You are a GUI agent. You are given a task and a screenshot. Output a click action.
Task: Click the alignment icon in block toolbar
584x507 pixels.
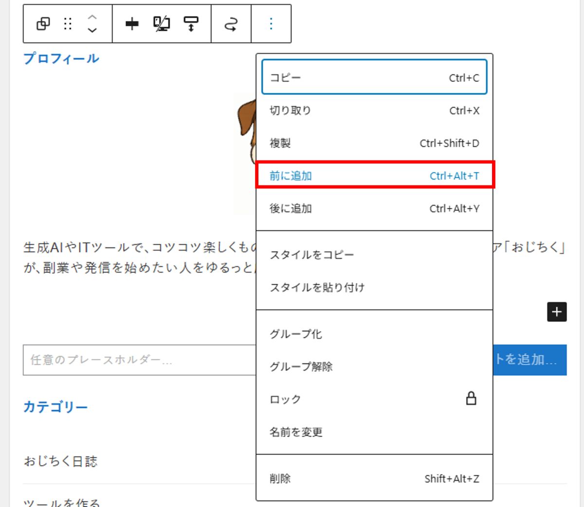pos(132,24)
